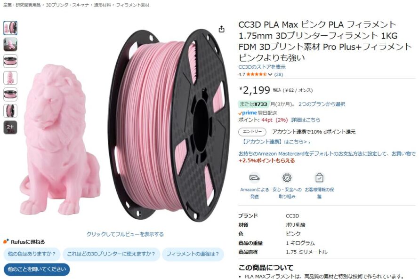Select the second lion print thumbnail
419x279 pixels.
10,45
